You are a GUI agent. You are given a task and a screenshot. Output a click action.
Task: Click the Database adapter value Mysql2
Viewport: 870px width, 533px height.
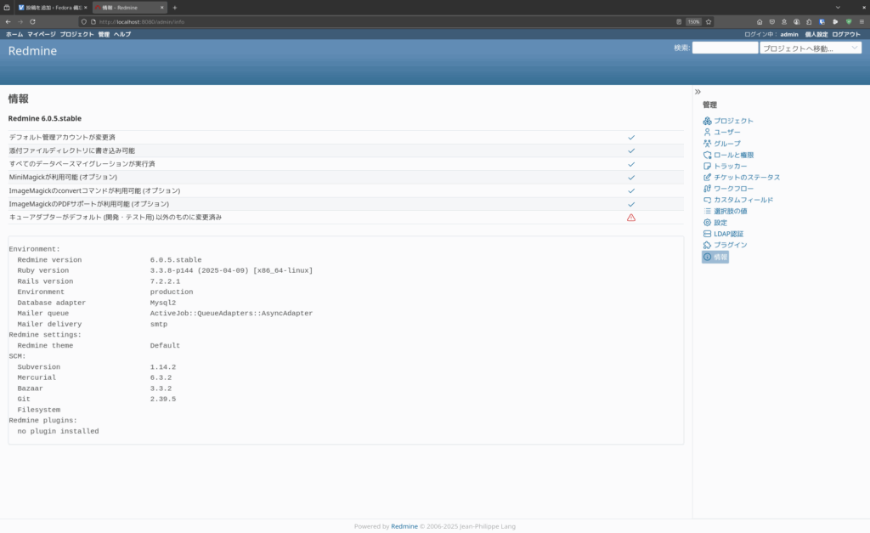tap(162, 303)
